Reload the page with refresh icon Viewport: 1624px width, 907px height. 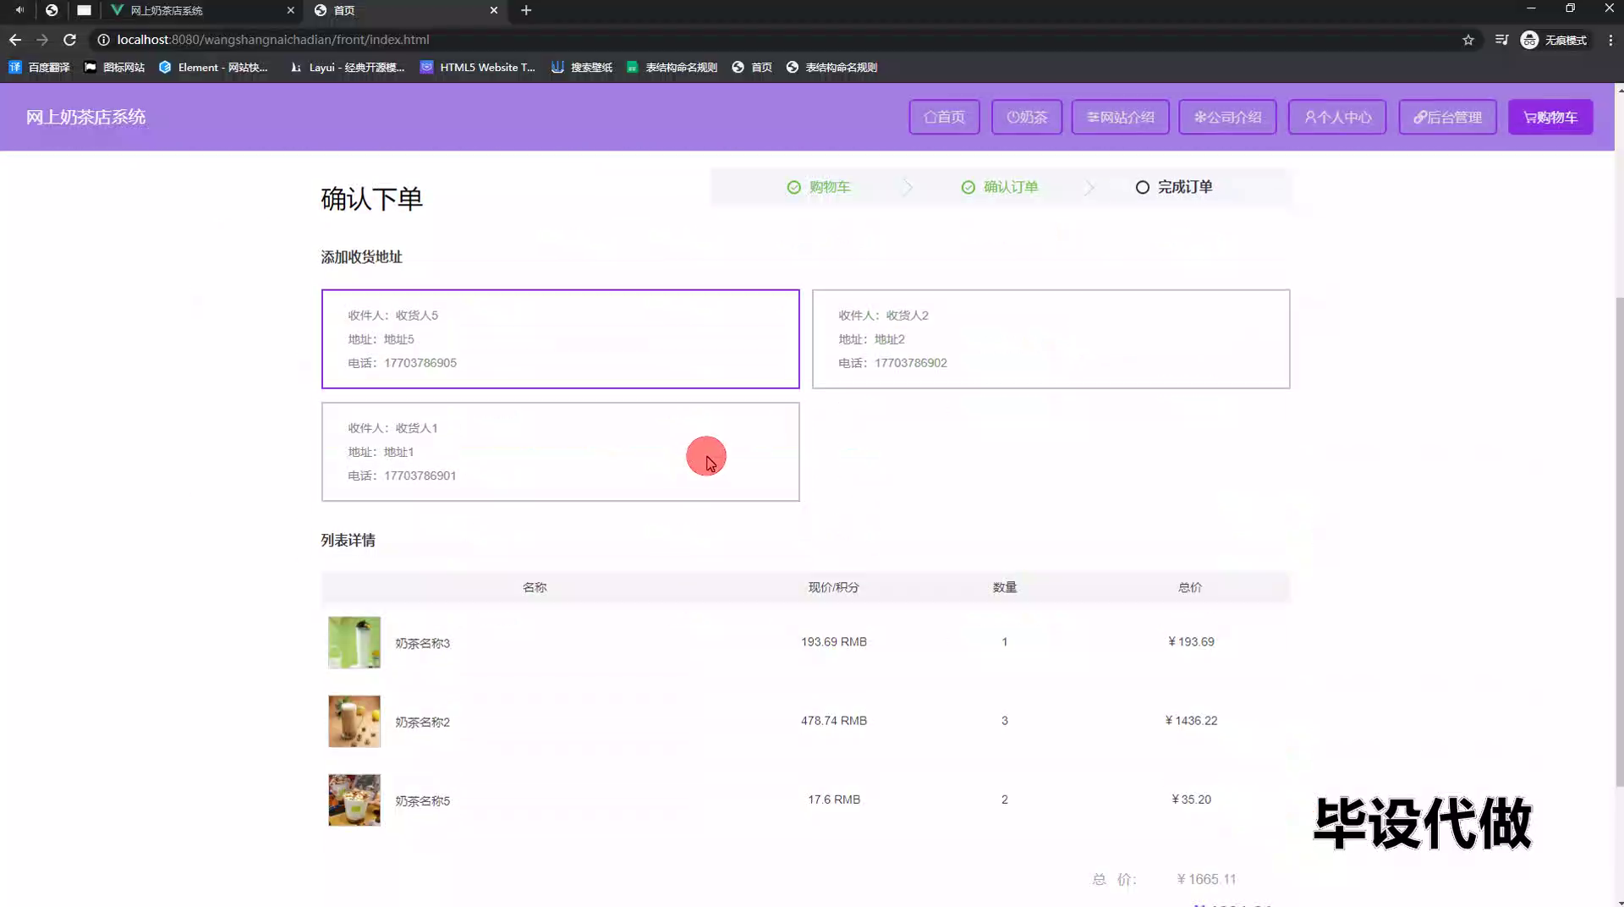click(70, 40)
